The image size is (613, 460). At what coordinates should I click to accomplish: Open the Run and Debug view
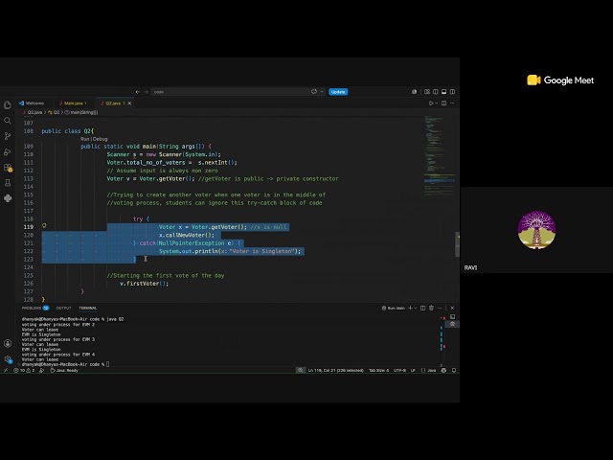pos(8,151)
